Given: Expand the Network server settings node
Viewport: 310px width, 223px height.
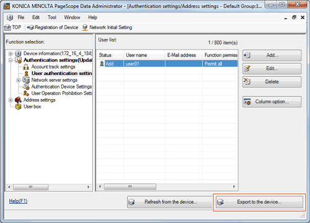Looking at the screenshot, I should click(19, 80).
